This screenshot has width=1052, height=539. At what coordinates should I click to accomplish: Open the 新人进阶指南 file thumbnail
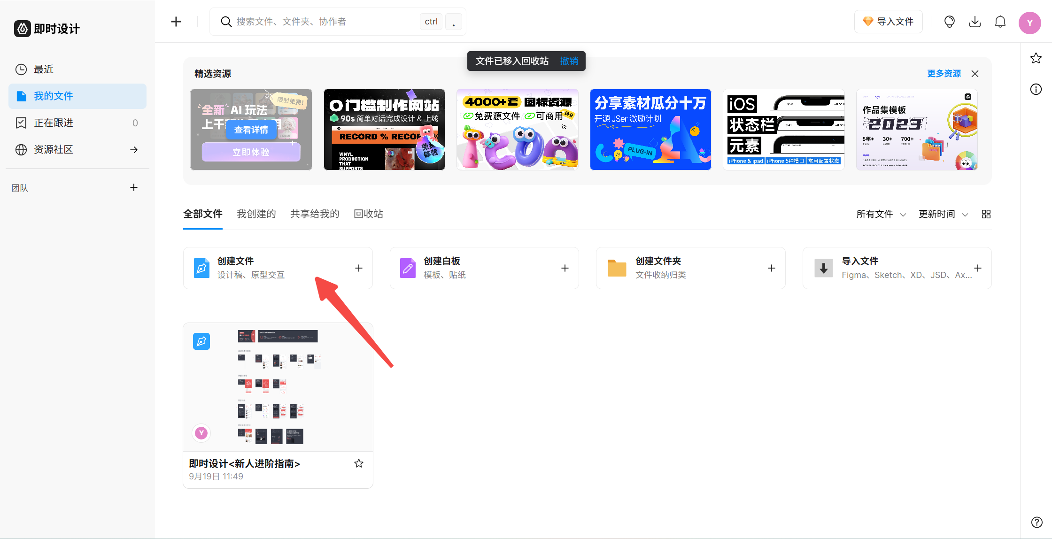pyautogui.click(x=278, y=387)
